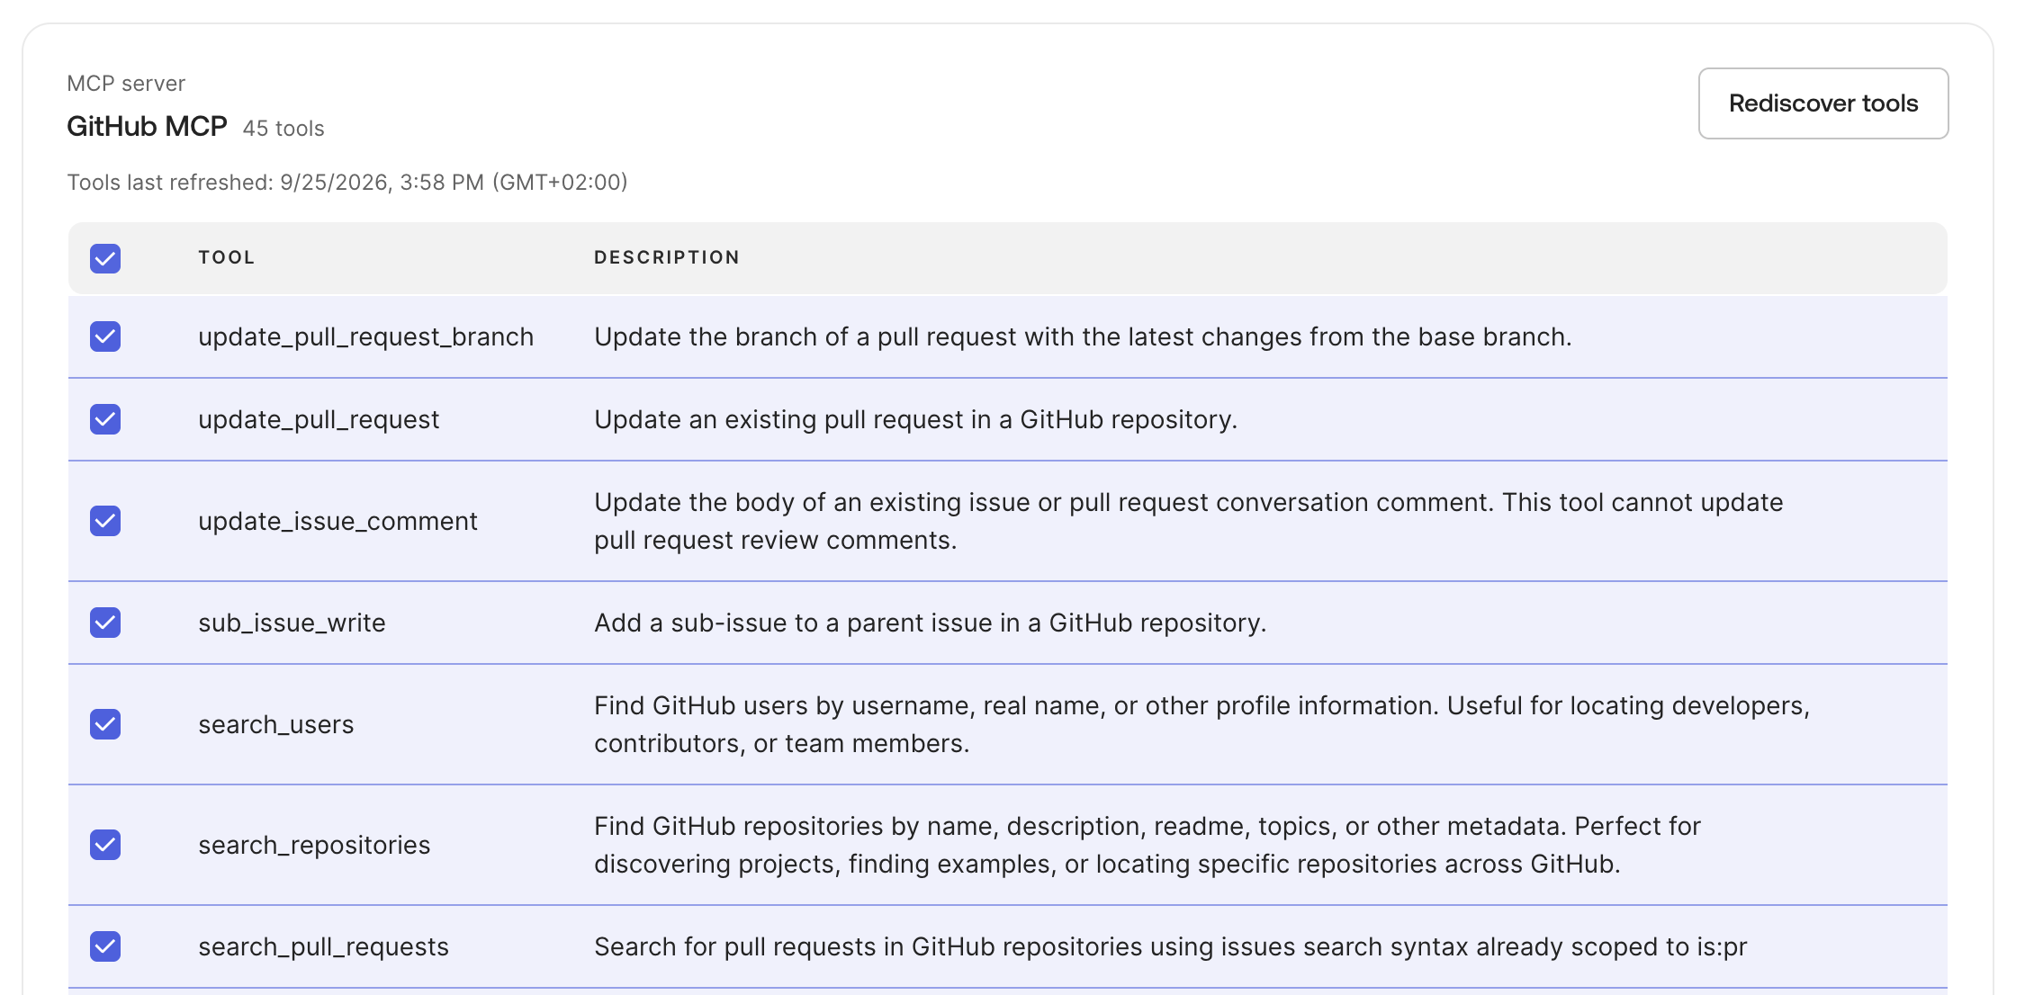The image size is (2025, 995).
Task: Click description 'Update the body of an existing issue'
Action: pyautogui.click(x=1188, y=522)
